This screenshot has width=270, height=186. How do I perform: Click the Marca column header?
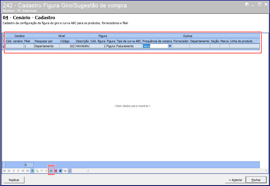pos(225,41)
